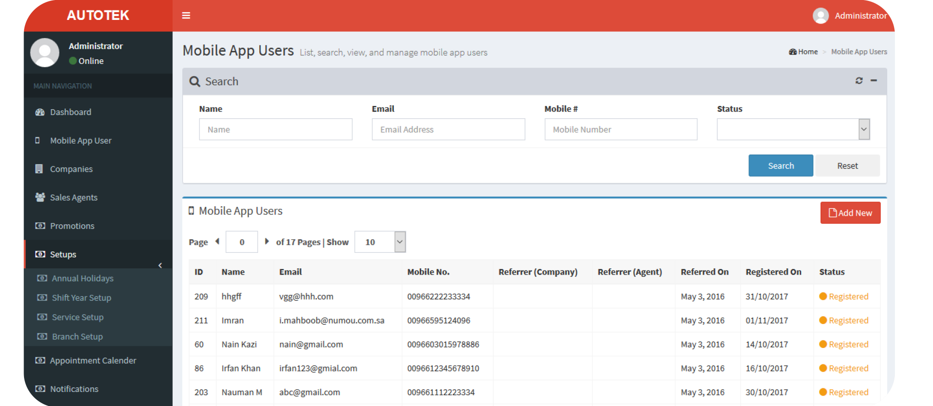Click the Mobile App User phone icon
933x406 pixels.
37,140
